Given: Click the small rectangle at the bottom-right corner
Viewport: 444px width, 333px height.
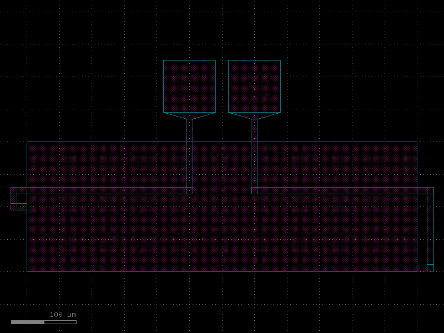Looking at the screenshot, I should (x=425, y=268).
